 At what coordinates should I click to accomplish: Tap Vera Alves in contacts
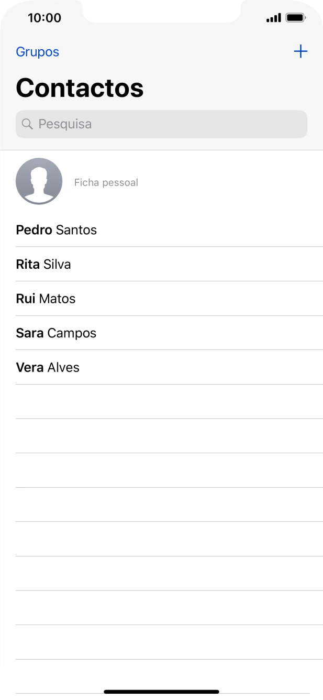tap(47, 367)
